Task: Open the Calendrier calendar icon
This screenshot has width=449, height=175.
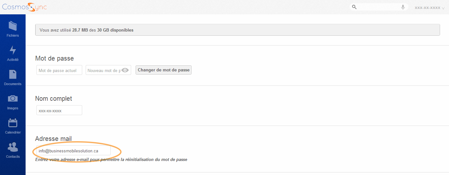Action: point(13,123)
